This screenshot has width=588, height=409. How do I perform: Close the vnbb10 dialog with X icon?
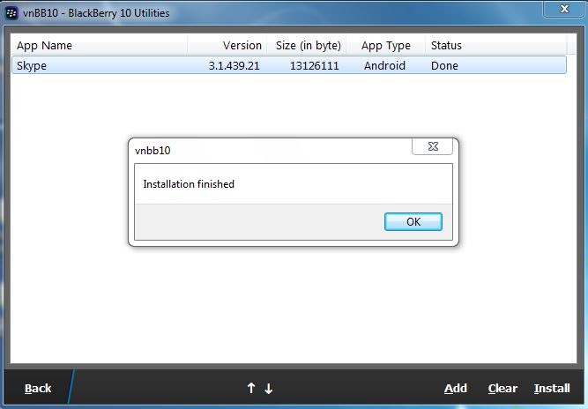pos(432,146)
